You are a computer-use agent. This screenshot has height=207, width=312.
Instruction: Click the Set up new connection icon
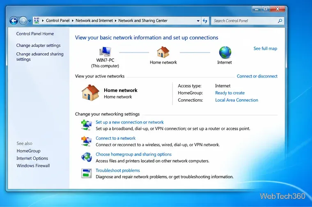pyautogui.click(x=86, y=125)
